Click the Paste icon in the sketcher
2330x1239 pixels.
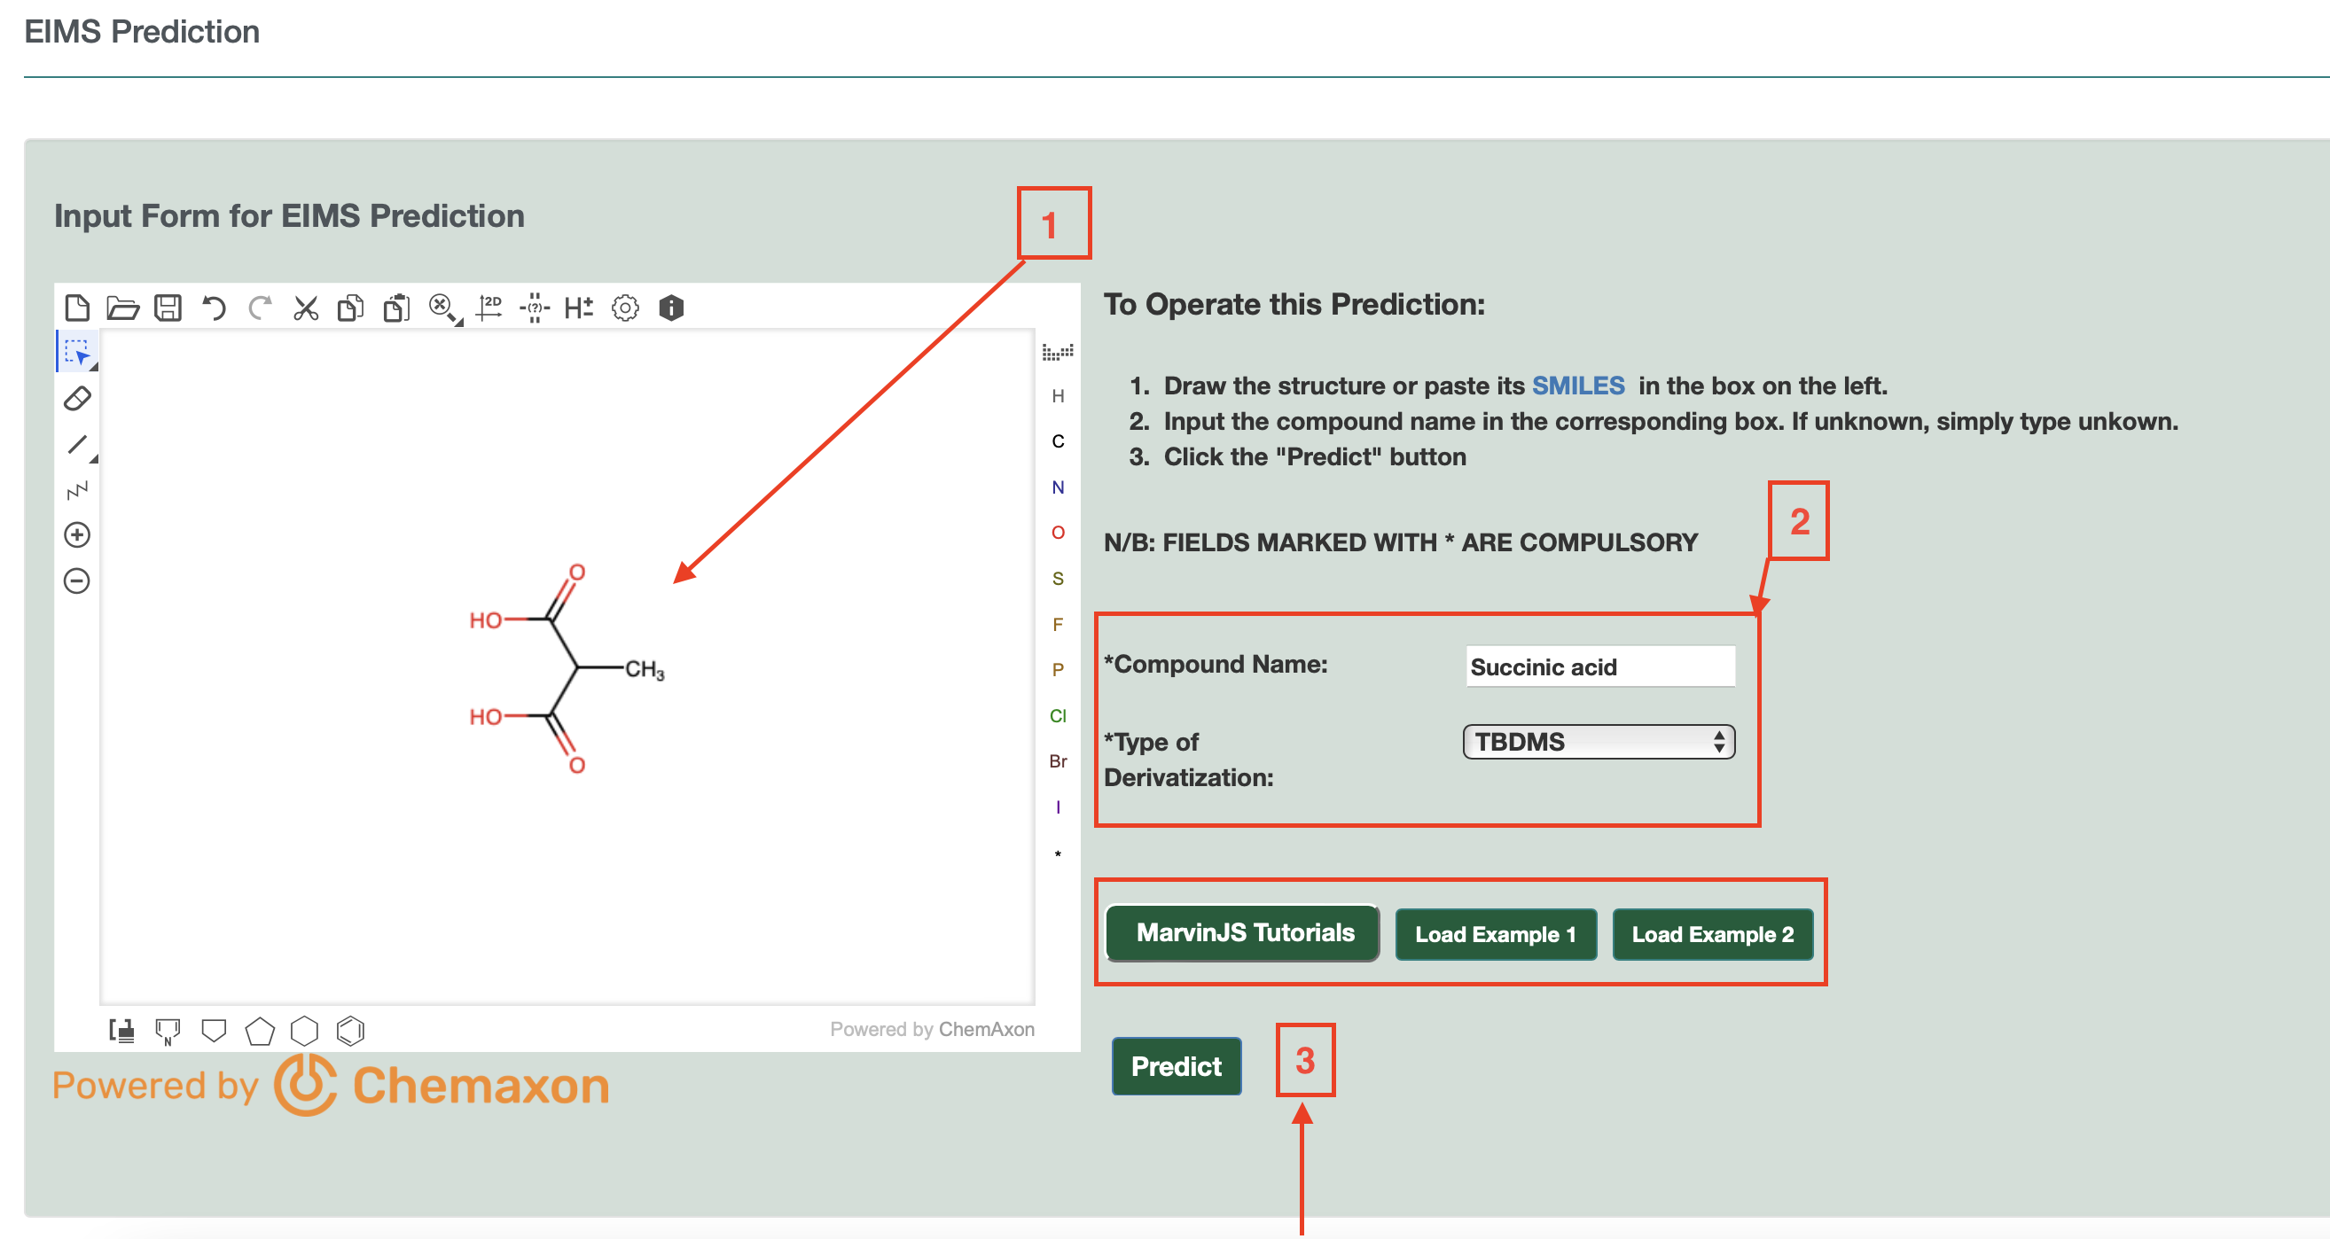point(395,308)
